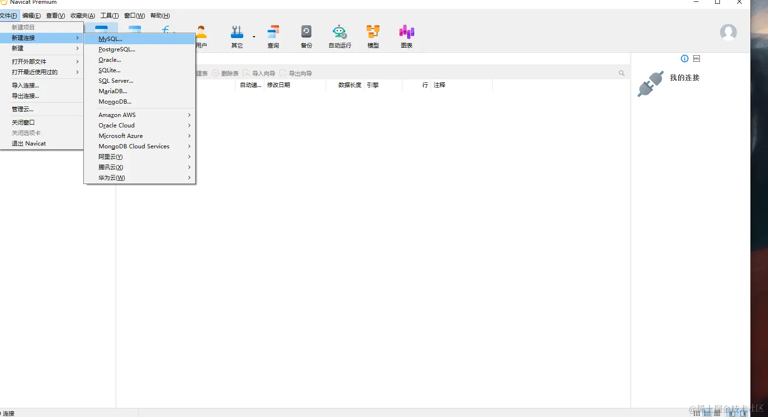This screenshot has height=417, width=768.
Task: Select SQL Server... connection type
Action: pyautogui.click(x=140, y=81)
